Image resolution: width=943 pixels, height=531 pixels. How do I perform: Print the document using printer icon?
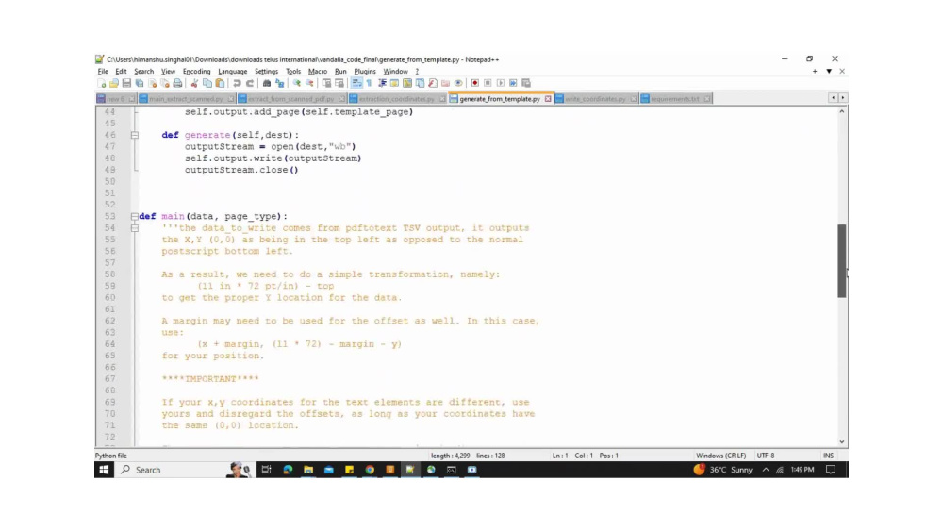[x=177, y=83]
